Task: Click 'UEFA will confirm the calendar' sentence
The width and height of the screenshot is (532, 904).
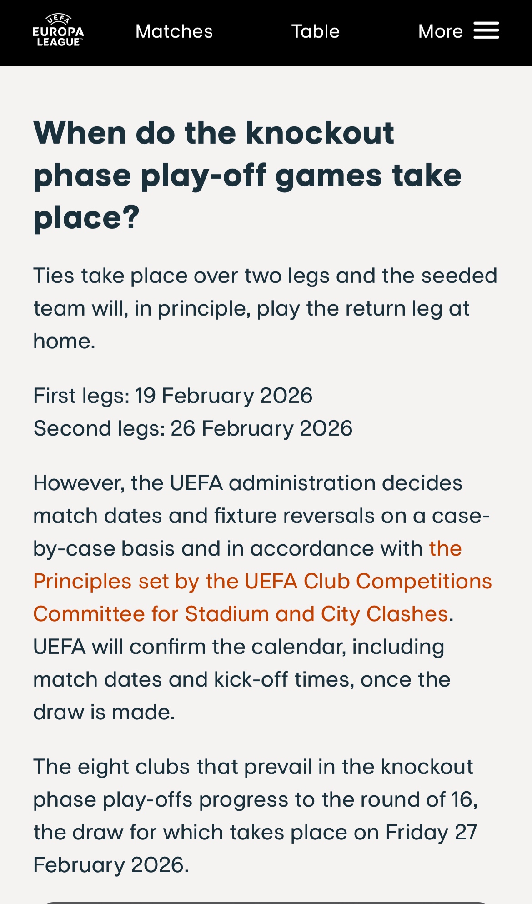Action: point(239,647)
